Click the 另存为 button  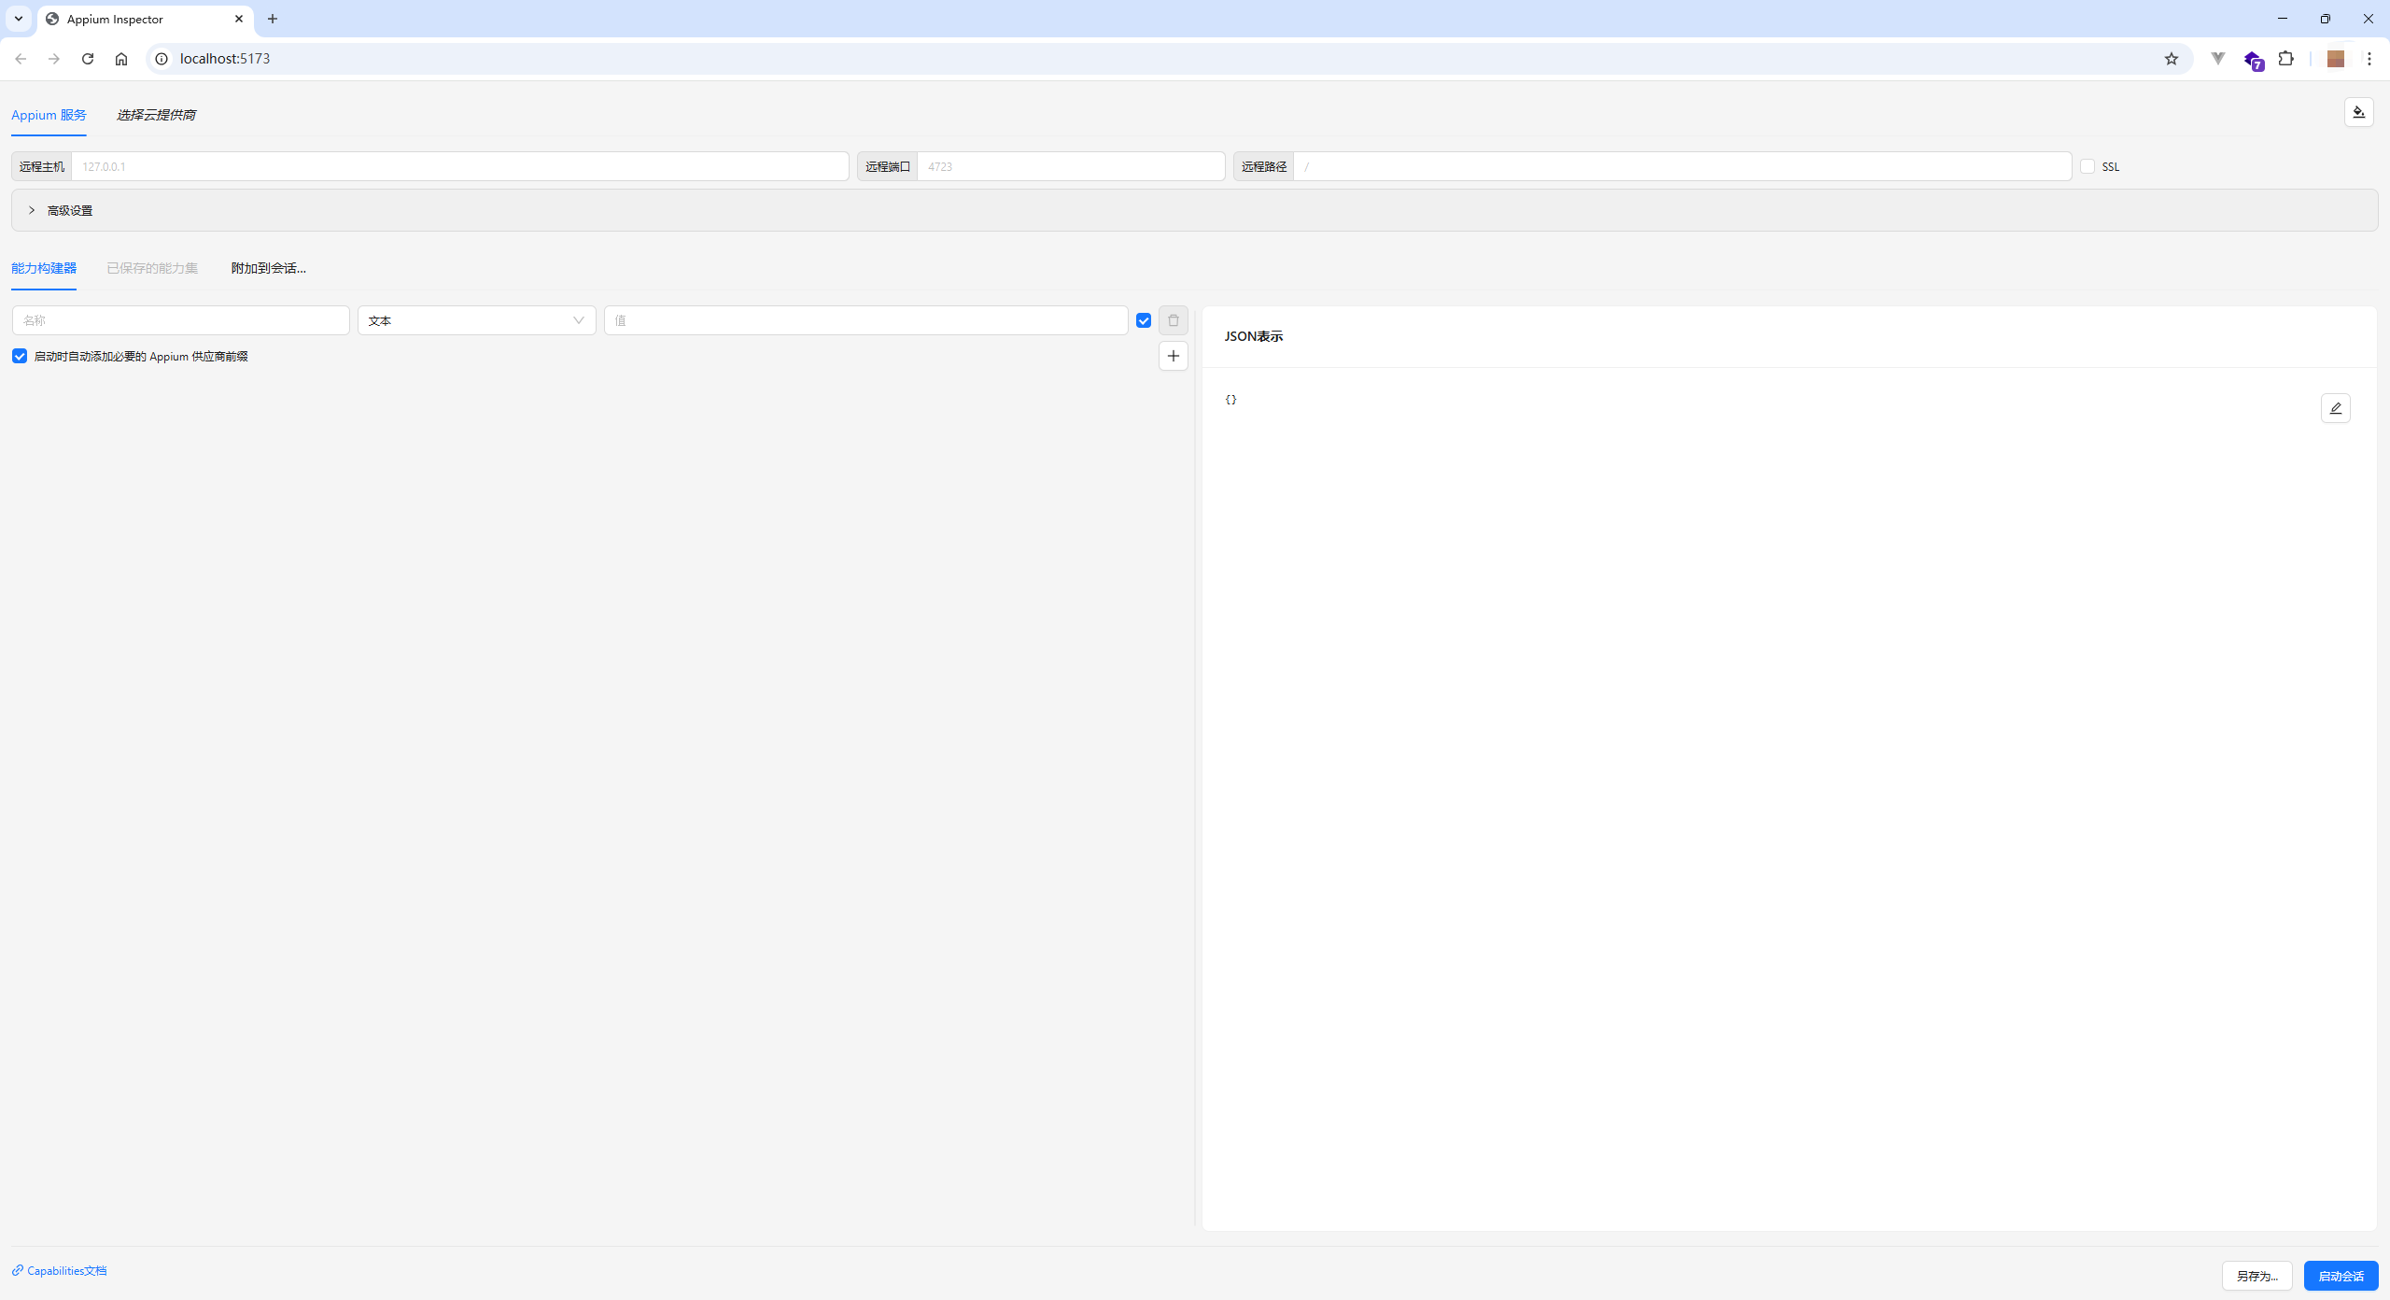click(2256, 1276)
